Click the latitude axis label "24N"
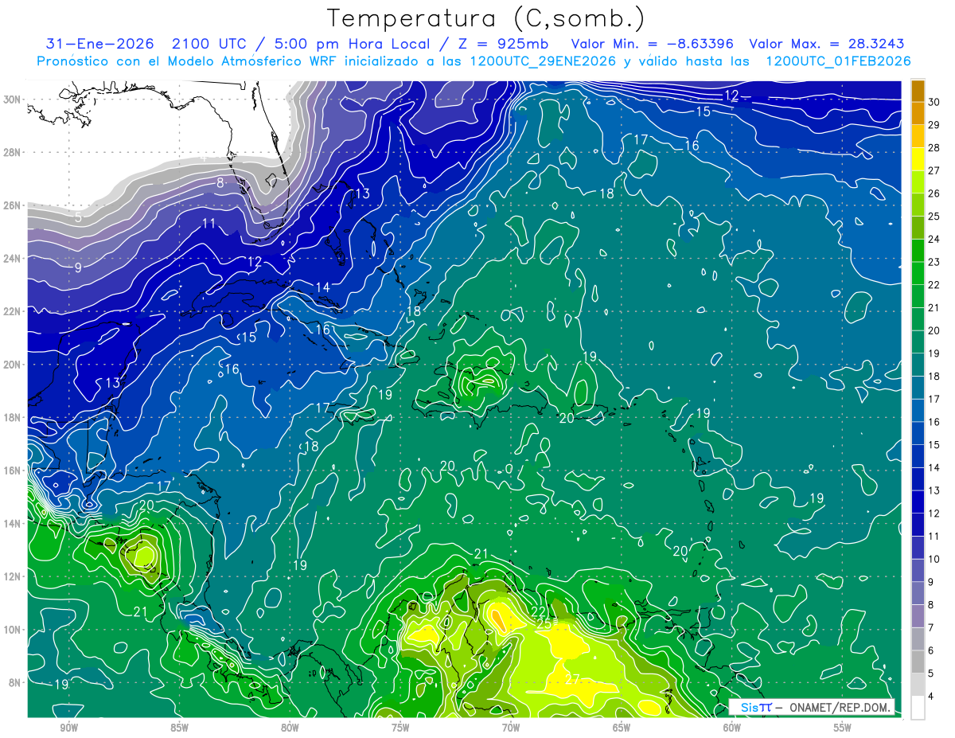Screen dimensions: 955x738 (13, 258)
